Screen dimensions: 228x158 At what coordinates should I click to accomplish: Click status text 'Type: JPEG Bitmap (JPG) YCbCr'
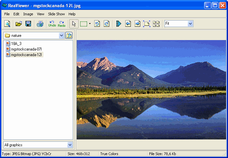pos(27,154)
